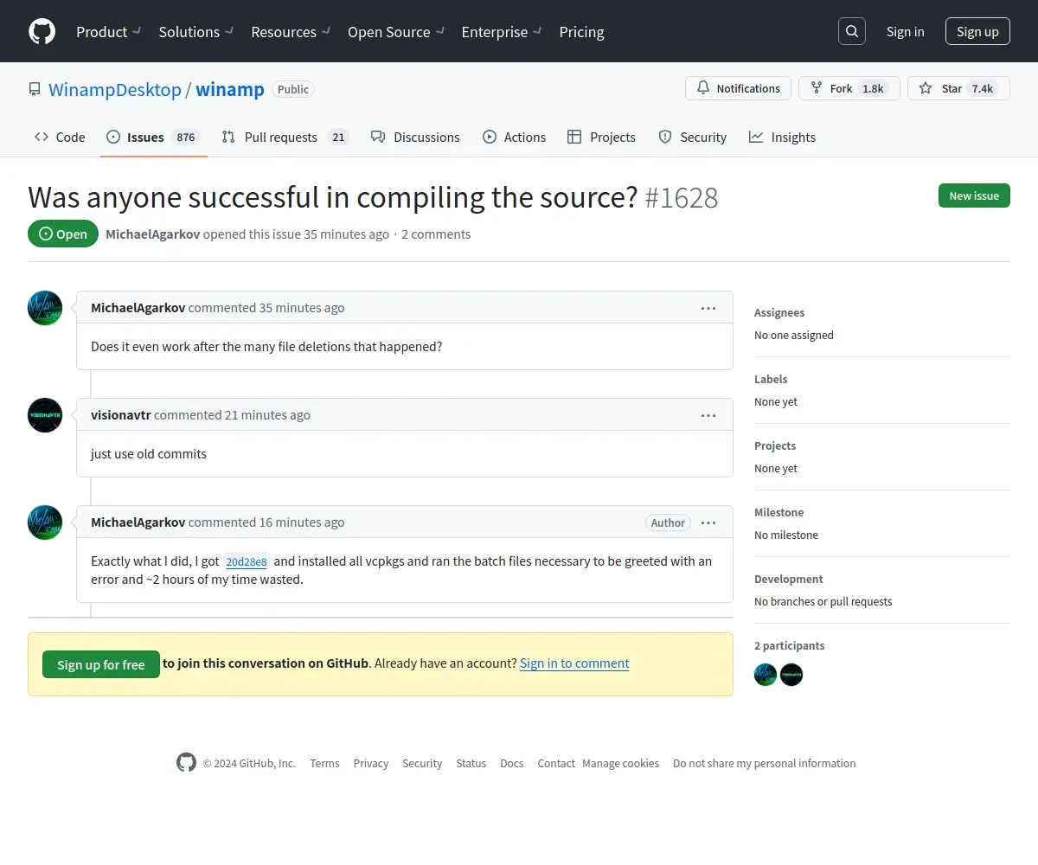
Task: Open MichaelAgarkov's avatar on third comment
Action: [45, 522]
